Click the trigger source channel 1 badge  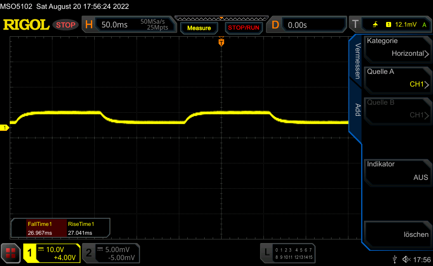tap(388, 24)
